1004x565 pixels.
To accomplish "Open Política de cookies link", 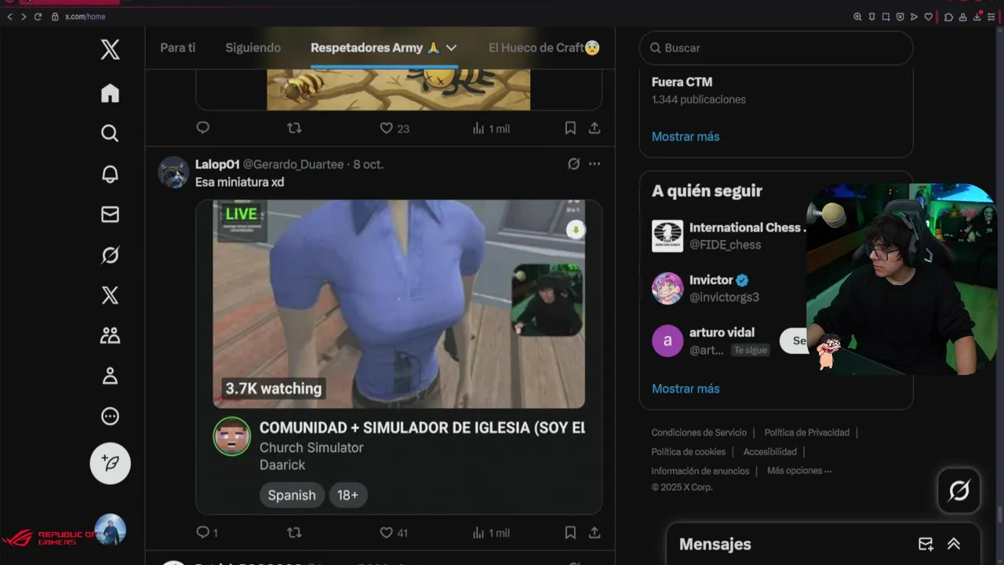I will 688,451.
